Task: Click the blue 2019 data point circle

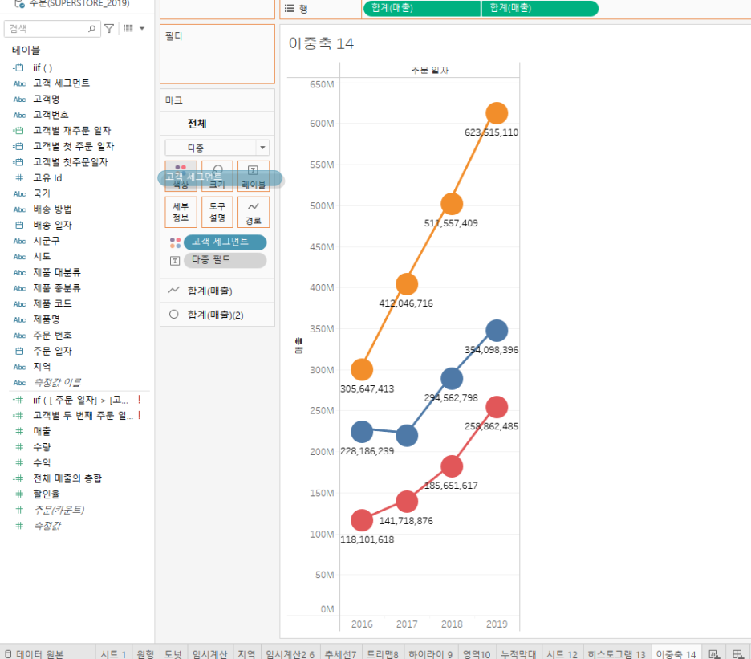Action: (x=497, y=331)
